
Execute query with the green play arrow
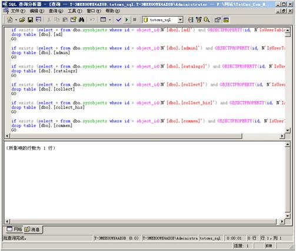pos(127,20)
